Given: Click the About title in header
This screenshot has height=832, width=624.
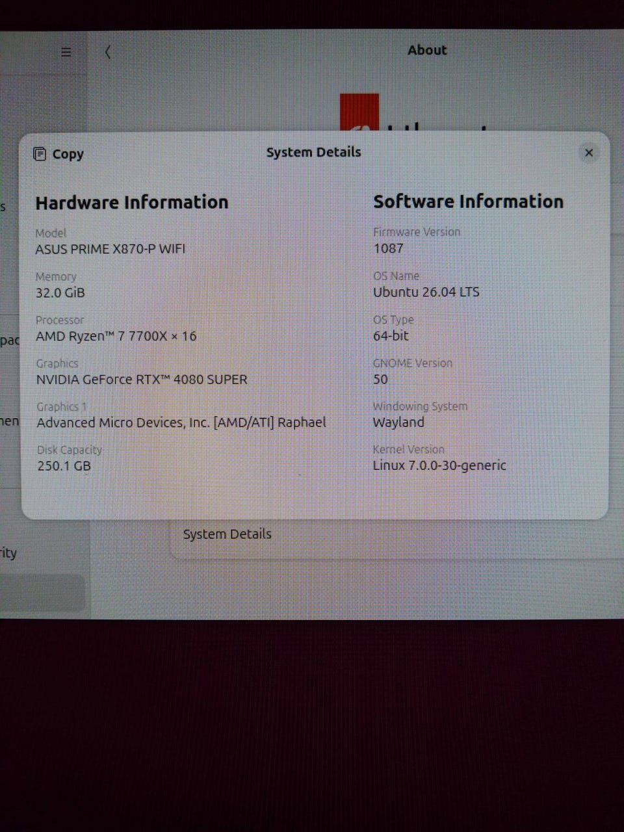Looking at the screenshot, I should 427,50.
